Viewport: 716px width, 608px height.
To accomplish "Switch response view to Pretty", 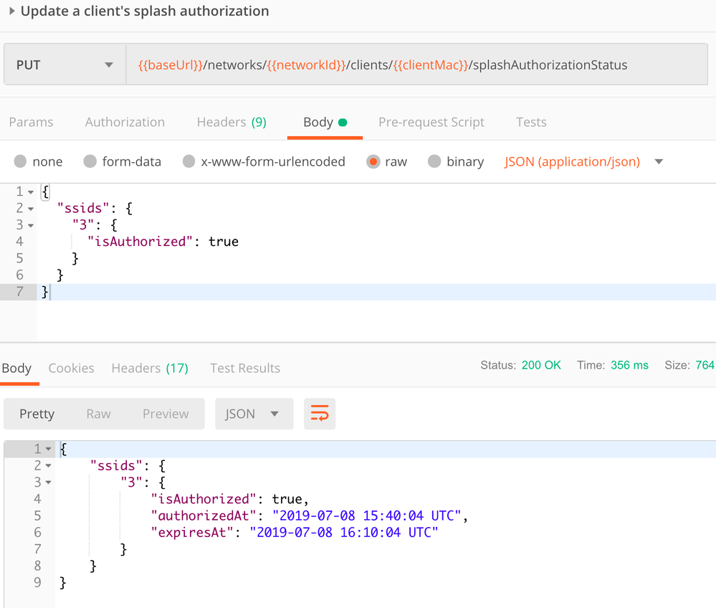I will (x=37, y=414).
